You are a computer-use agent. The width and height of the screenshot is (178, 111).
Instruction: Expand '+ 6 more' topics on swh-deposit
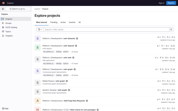click(74, 52)
